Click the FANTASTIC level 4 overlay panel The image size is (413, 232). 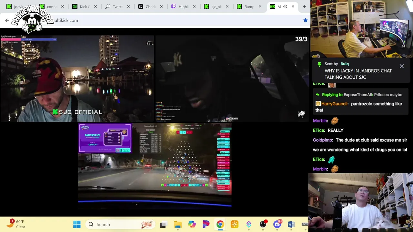(x=105, y=138)
